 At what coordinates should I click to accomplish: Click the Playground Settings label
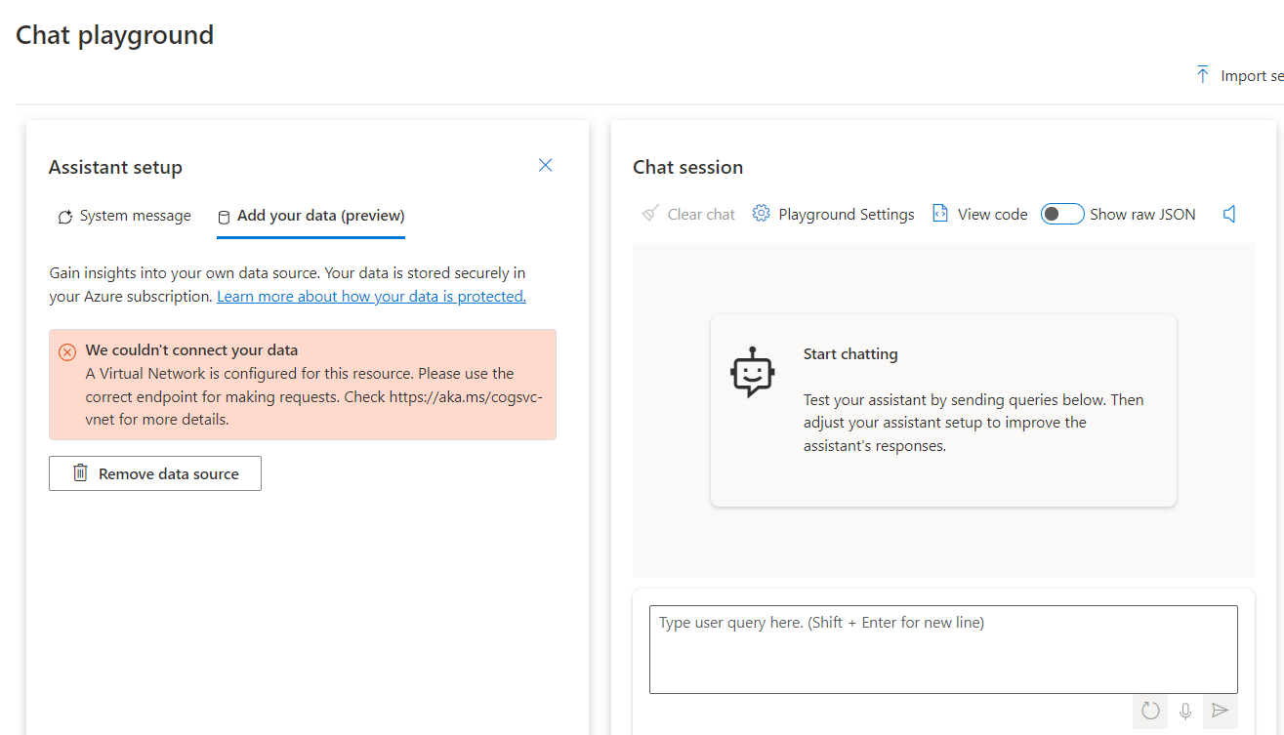(x=847, y=215)
